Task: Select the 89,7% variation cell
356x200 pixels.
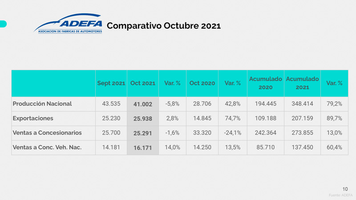Action: tap(334, 118)
